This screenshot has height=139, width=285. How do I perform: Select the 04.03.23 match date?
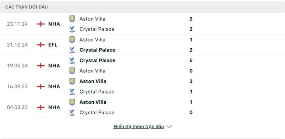17,107
